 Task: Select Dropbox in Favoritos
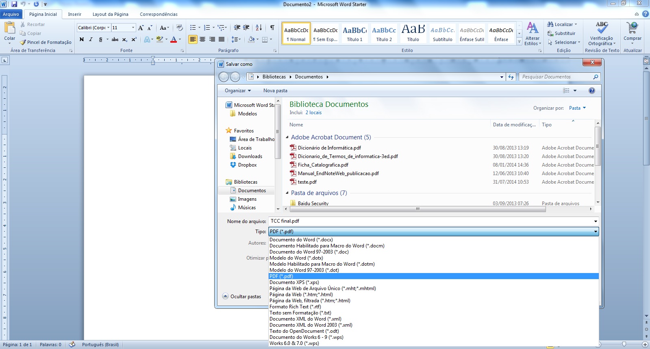pos(247,165)
